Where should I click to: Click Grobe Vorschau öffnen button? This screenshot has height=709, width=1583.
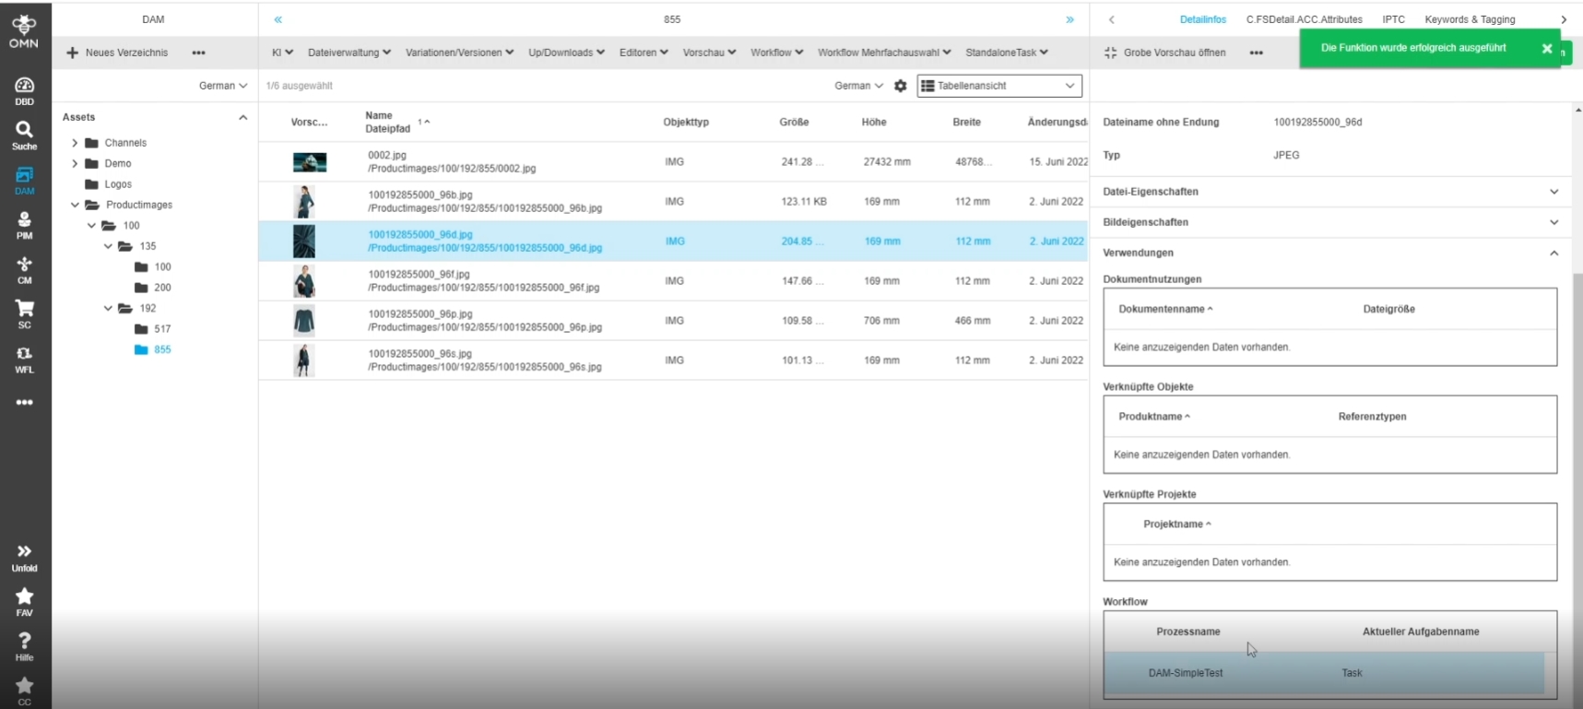click(x=1165, y=53)
